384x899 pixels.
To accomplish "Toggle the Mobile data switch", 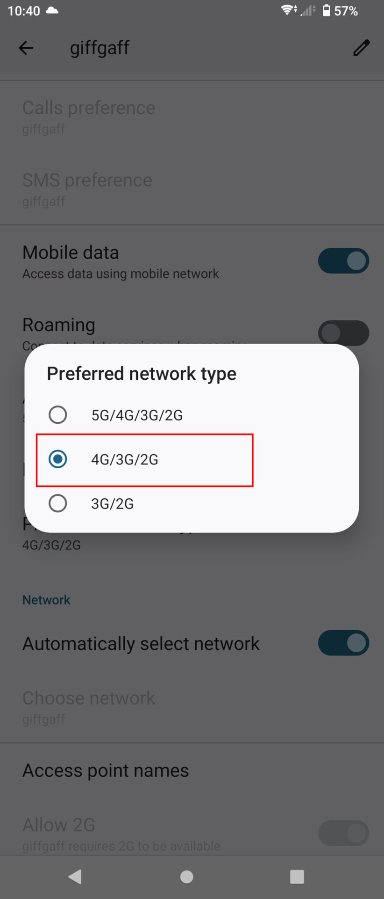I will pos(343,261).
